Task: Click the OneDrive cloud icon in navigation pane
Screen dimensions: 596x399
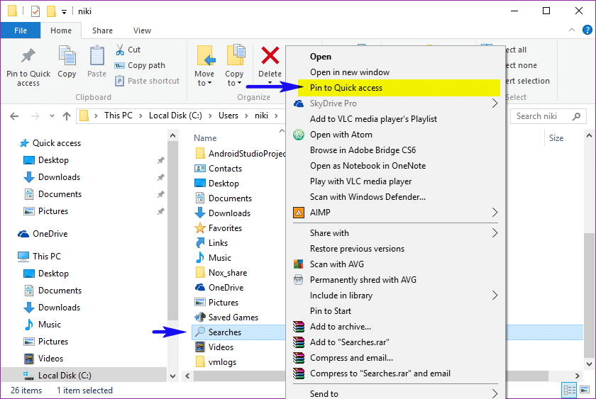Action: 23,234
